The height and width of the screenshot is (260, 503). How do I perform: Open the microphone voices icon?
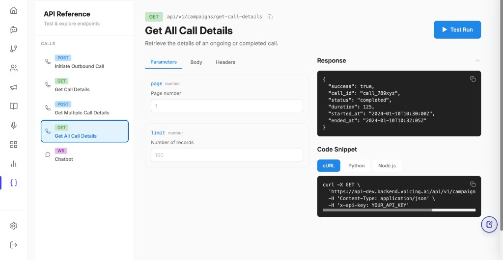click(13, 125)
